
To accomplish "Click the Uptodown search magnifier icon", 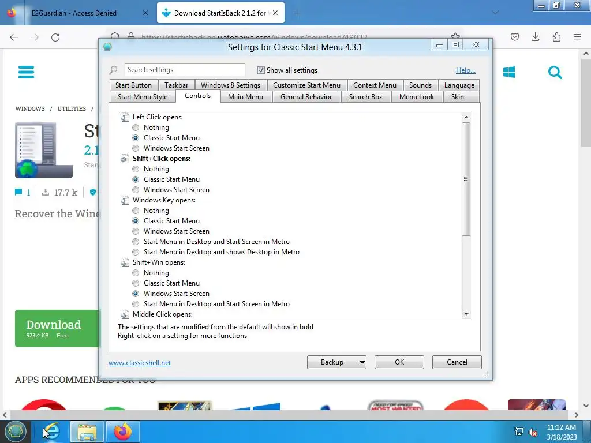I will (x=555, y=72).
